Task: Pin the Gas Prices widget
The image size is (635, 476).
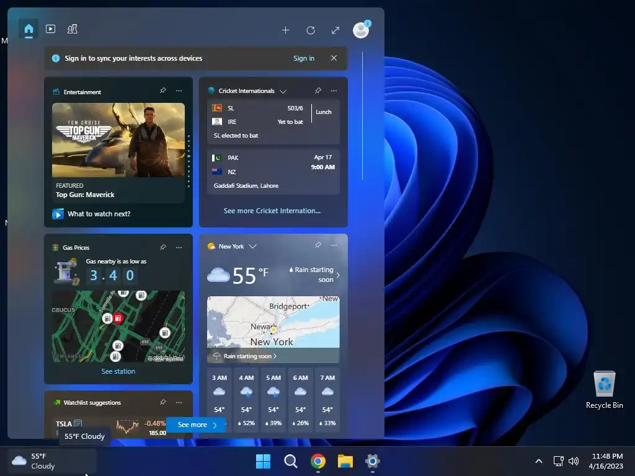Action: tap(163, 247)
